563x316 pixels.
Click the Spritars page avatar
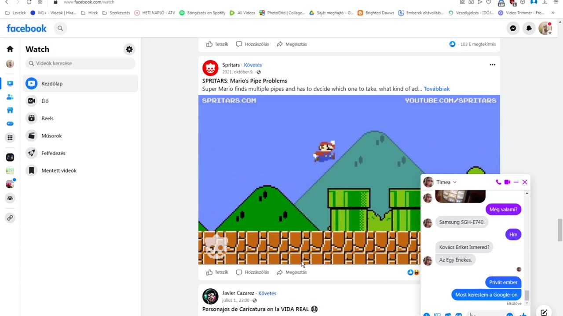point(210,68)
